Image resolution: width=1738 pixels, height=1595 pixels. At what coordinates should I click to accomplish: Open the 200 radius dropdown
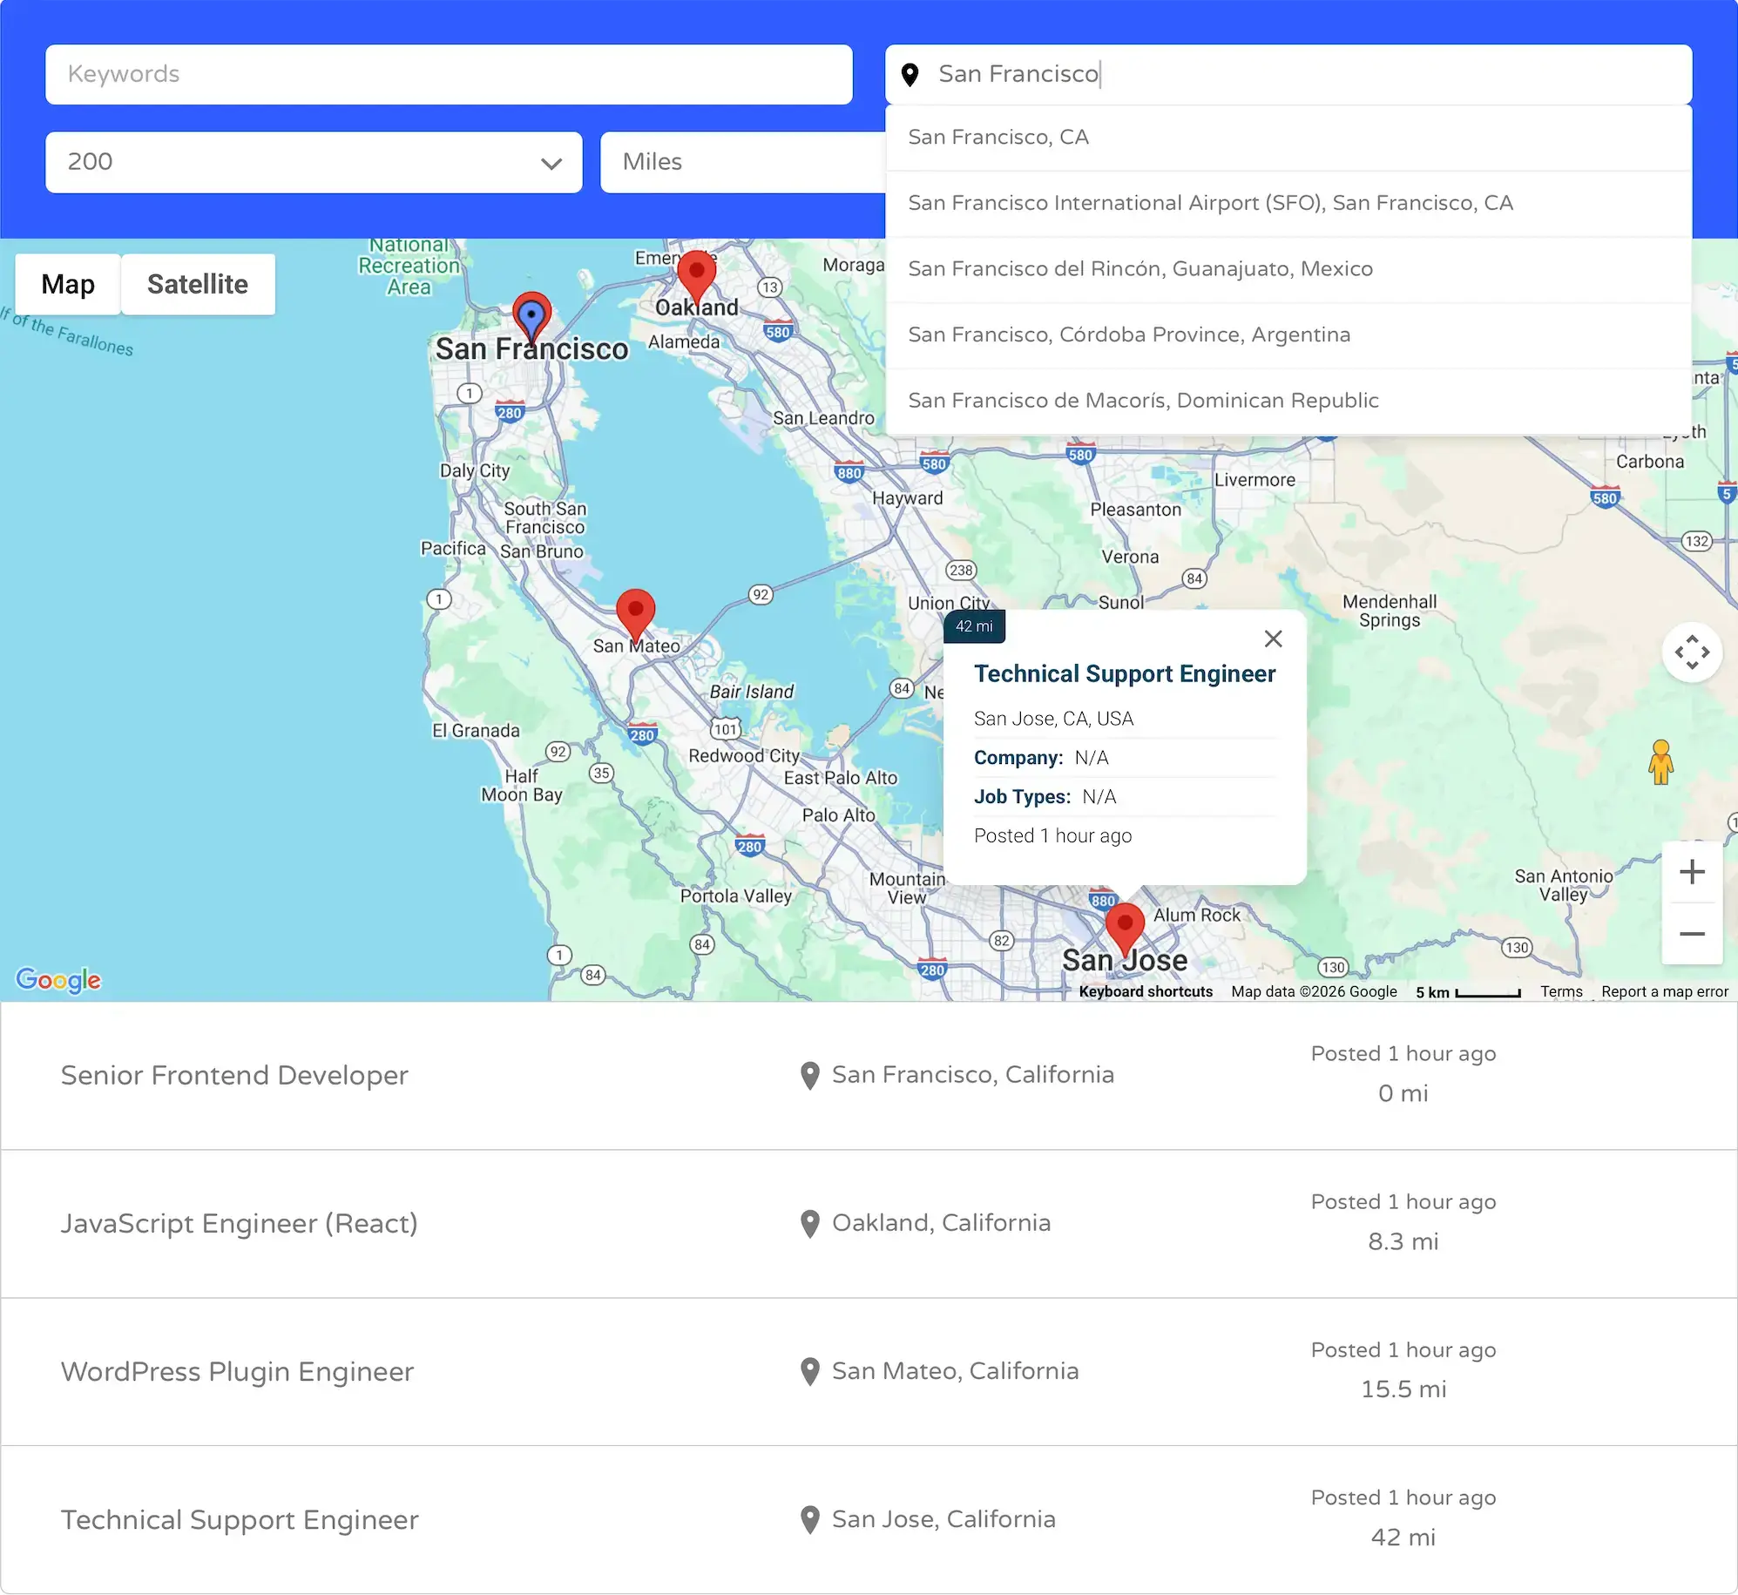[314, 162]
